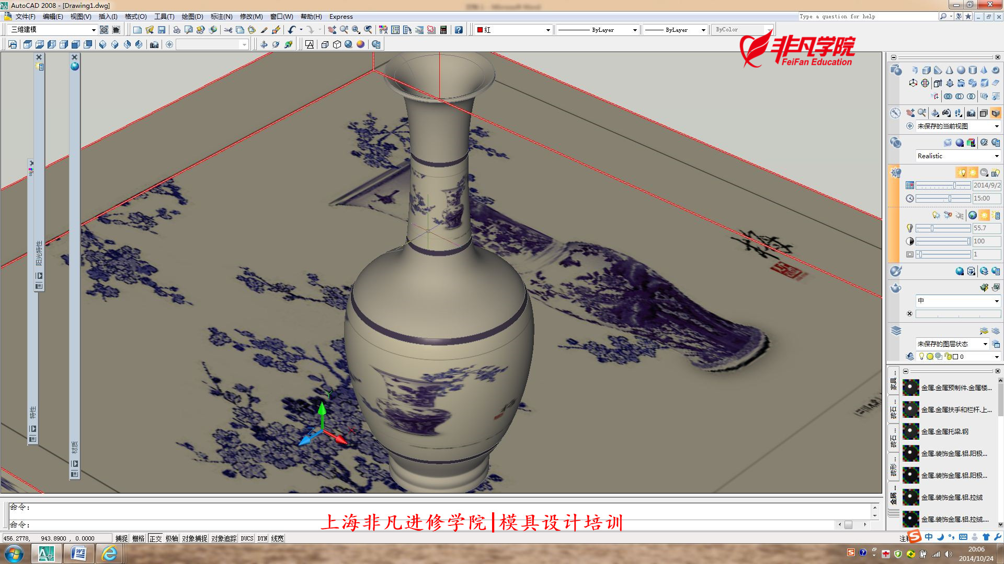Image resolution: width=1004 pixels, height=564 pixels.
Task: Click the Union boolean icon in dashboard
Action: 948,96
